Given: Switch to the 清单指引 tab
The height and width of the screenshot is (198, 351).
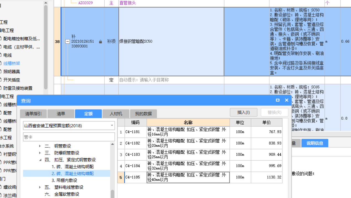Looking at the screenshot, I should click(x=33, y=114).
